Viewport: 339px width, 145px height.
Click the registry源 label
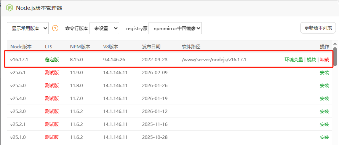[136, 28]
